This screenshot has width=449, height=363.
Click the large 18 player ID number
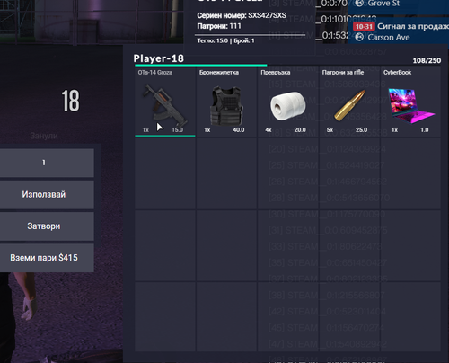(x=71, y=101)
